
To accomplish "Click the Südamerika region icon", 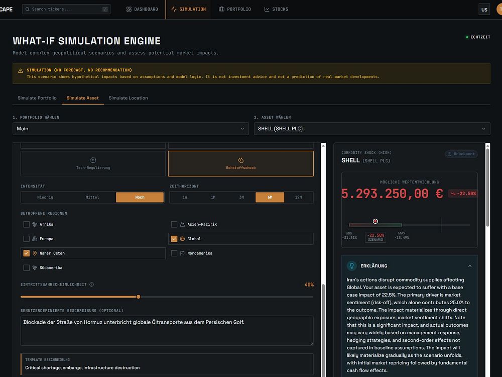I will 35,268.
